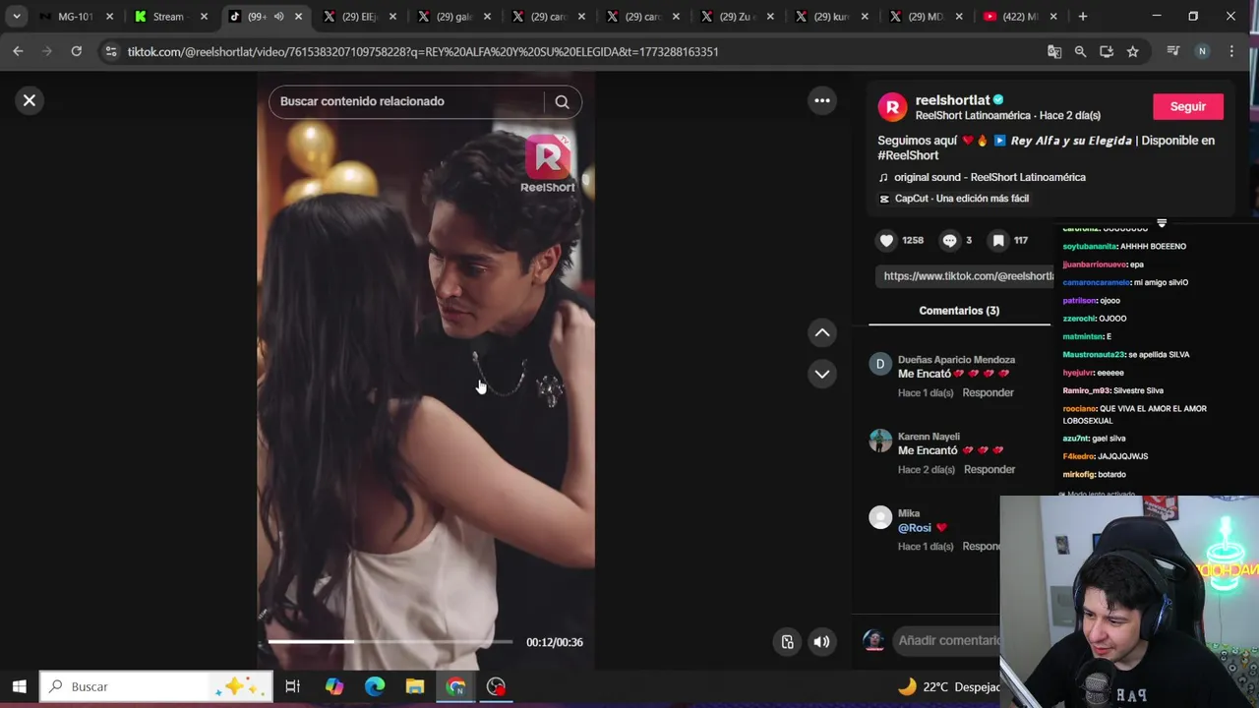Translate this page icon

(x=1054, y=51)
